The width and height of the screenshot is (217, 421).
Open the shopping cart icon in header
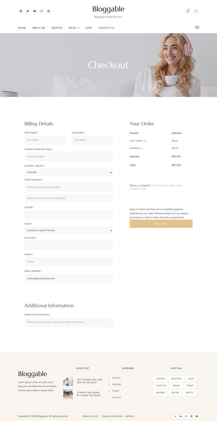187,11
